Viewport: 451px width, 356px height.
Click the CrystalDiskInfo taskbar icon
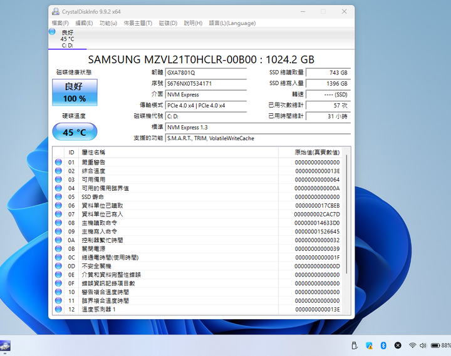5,345
